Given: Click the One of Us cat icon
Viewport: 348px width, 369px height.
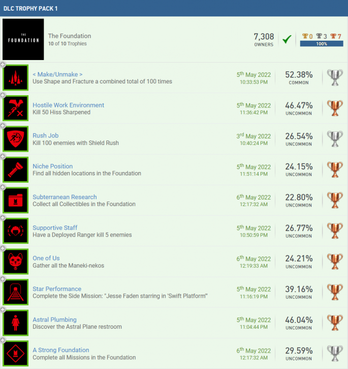Looking at the screenshot, I should point(16,262).
